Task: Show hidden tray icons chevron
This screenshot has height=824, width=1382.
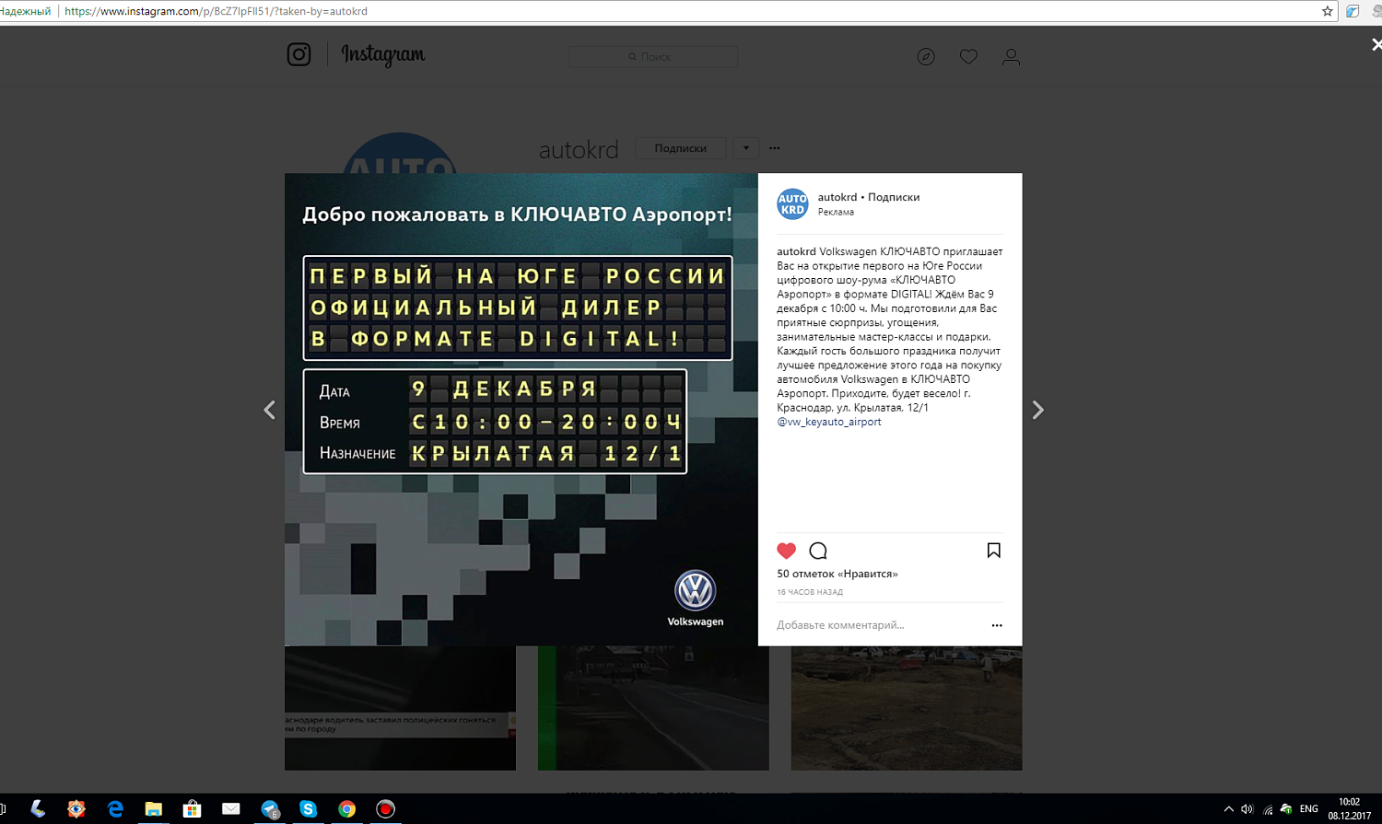Action: 1228,809
